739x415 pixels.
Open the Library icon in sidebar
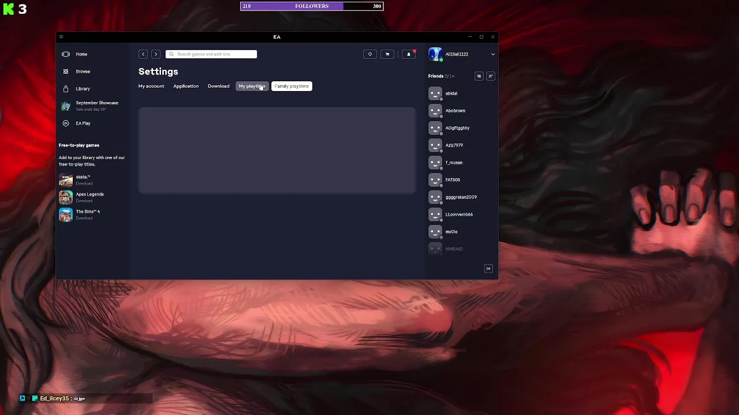click(x=66, y=89)
